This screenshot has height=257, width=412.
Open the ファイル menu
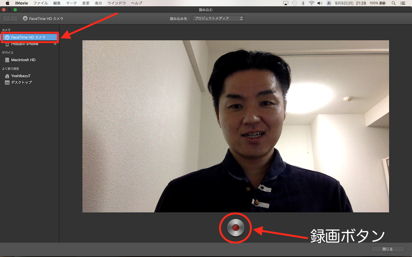coord(40,3)
